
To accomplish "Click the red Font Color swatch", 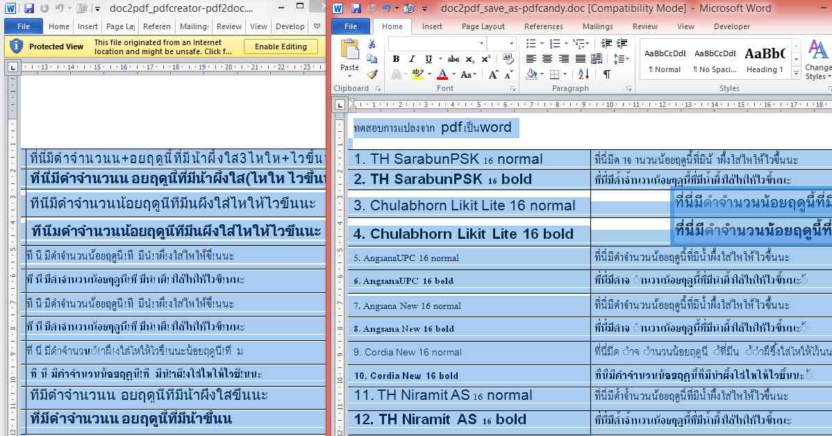I will pos(442,74).
